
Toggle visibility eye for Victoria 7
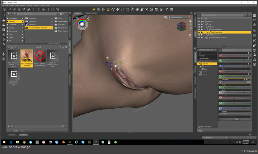point(199,21)
